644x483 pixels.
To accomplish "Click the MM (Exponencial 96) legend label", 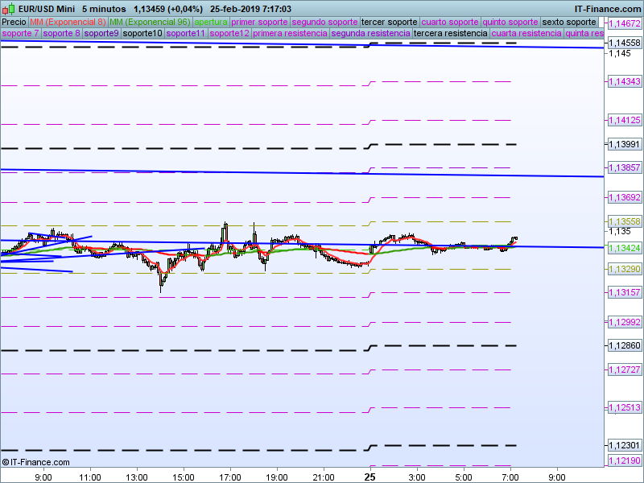I will [150, 22].
